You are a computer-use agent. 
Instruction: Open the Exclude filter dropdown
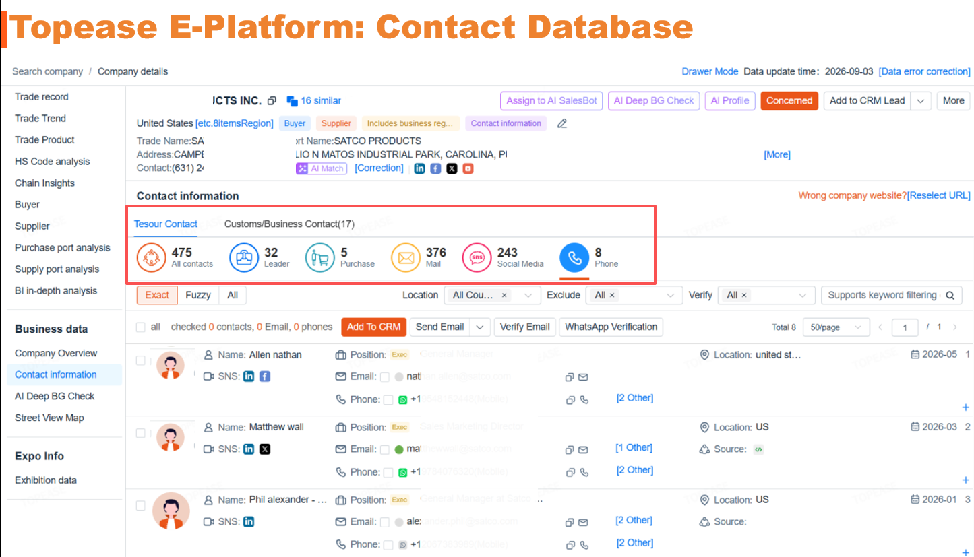pos(634,295)
